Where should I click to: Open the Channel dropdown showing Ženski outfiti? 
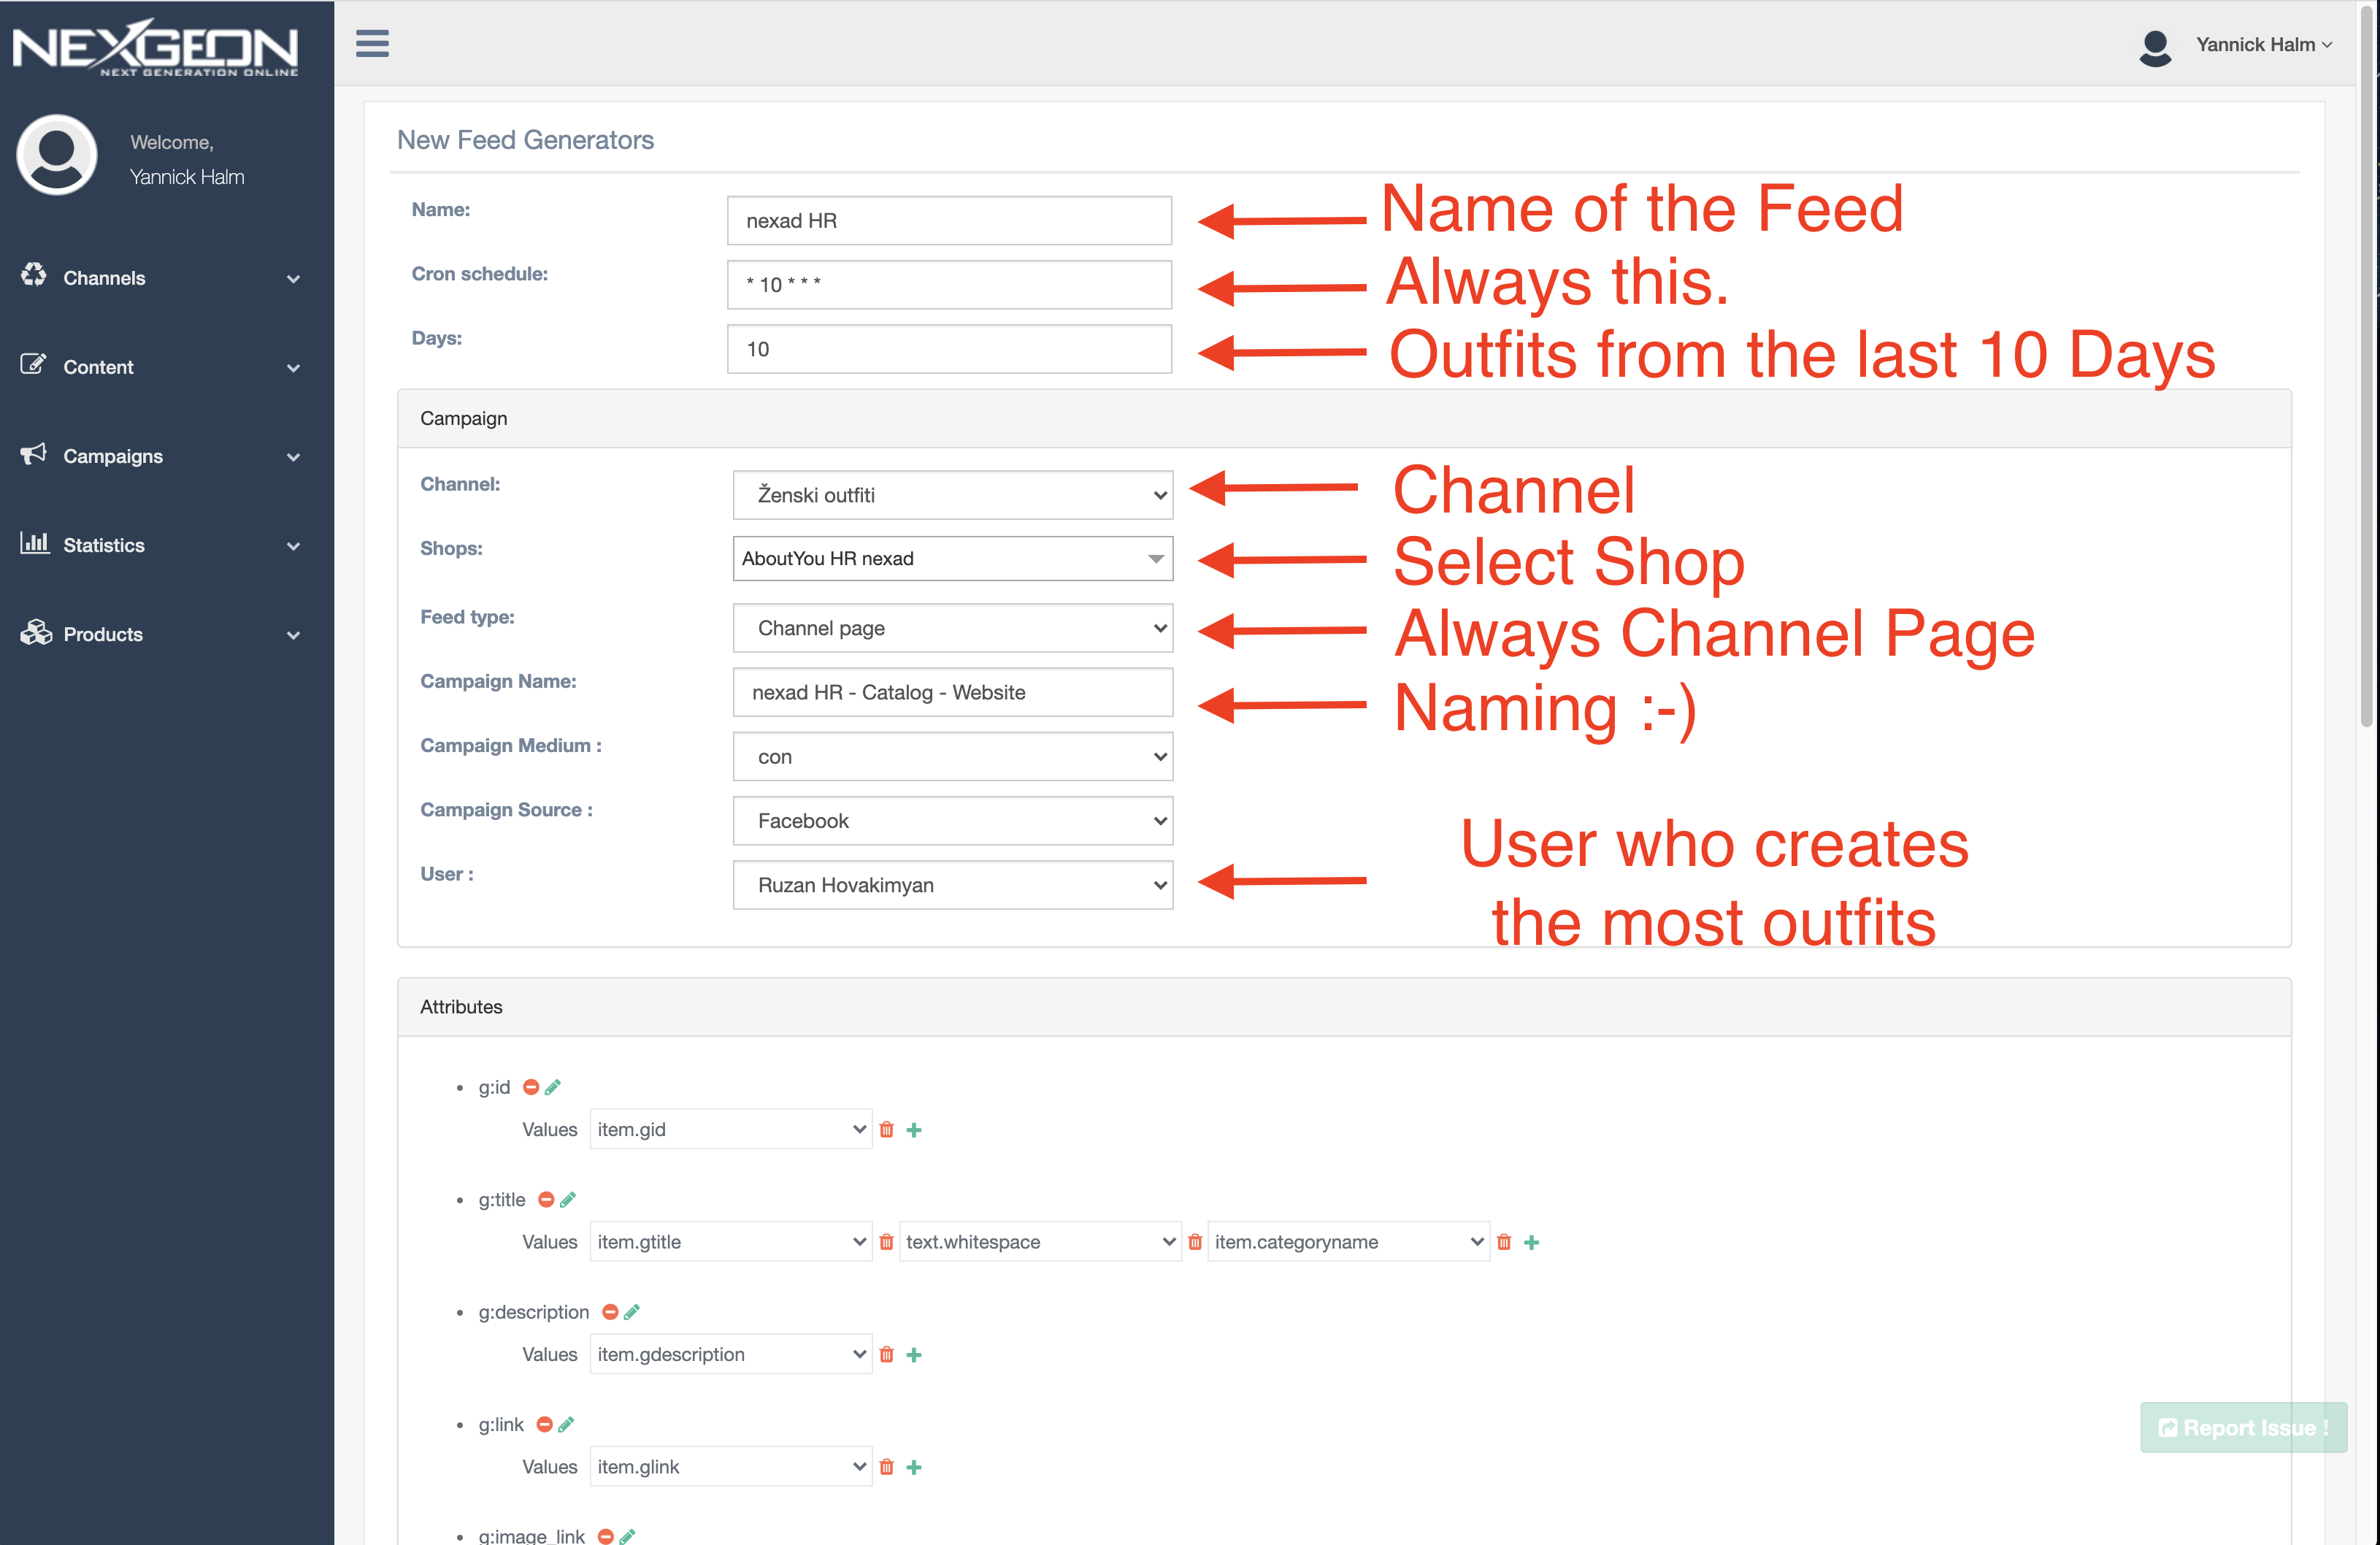pyautogui.click(x=951, y=494)
